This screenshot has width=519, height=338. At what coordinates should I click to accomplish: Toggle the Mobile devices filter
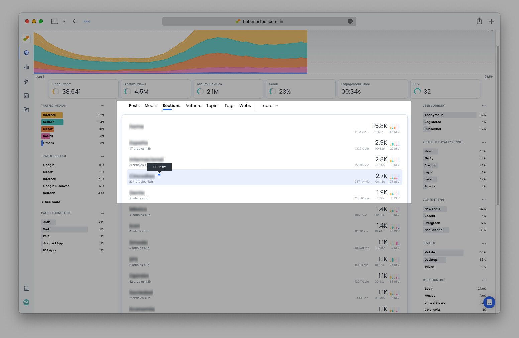tap(429, 252)
